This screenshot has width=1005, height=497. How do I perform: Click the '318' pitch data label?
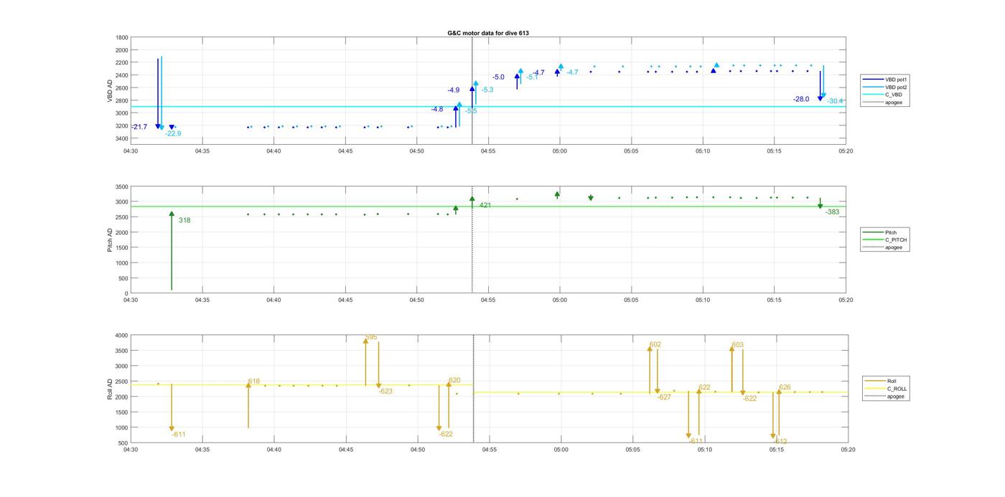pyautogui.click(x=184, y=220)
